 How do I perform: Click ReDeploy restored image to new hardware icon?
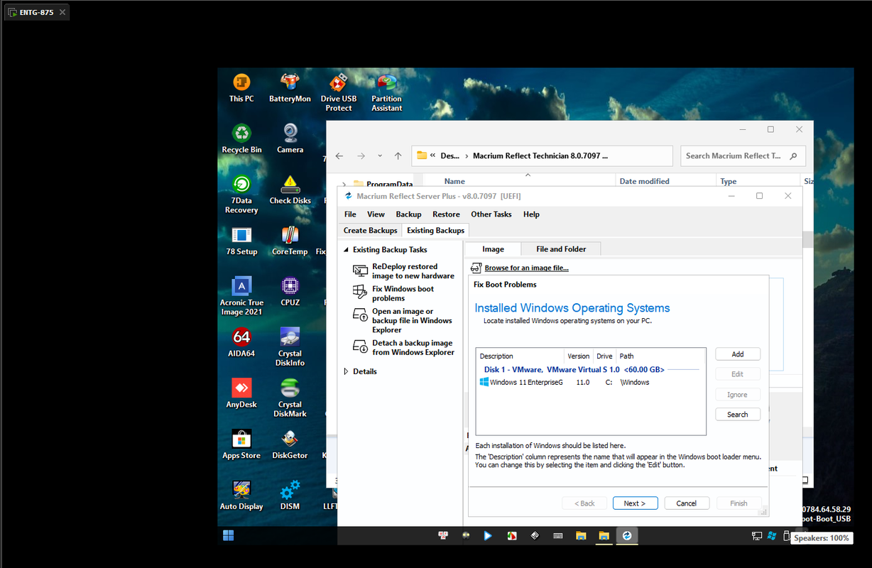[360, 271]
